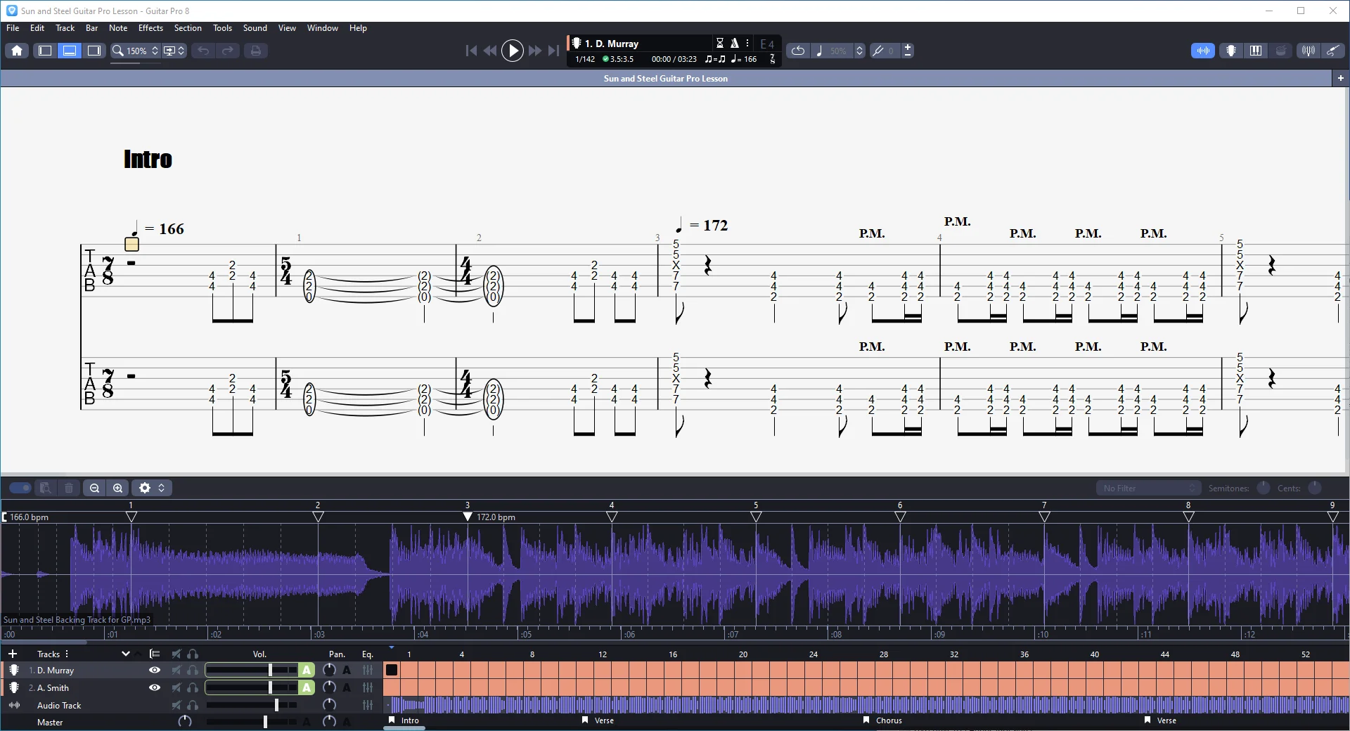Rewind to the previous bar
The height and width of the screenshot is (731, 1350).
(490, 51)
